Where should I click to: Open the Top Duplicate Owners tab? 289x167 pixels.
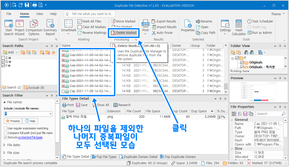coord(178,157)
